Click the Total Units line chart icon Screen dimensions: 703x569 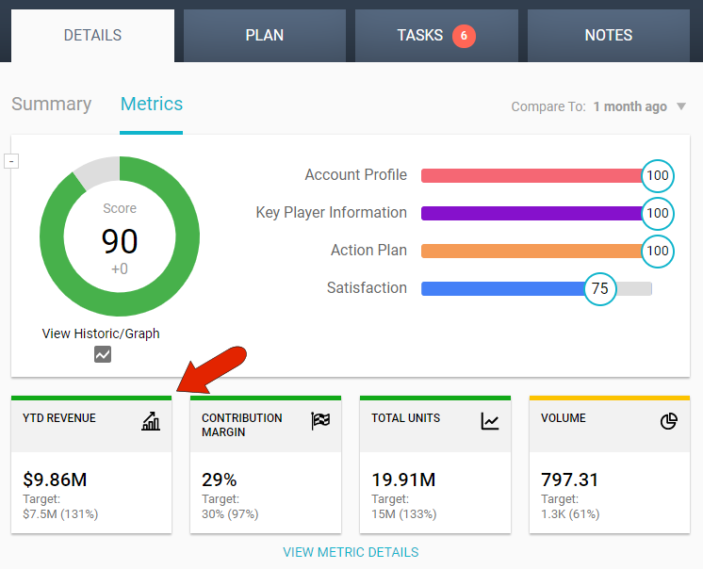tap(490, 421)
